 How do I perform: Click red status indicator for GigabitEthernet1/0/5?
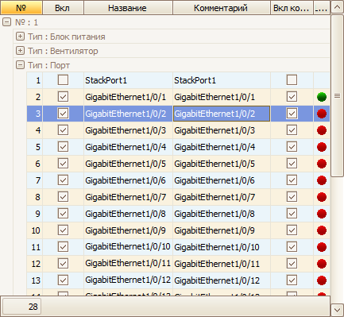coord(322,164)
